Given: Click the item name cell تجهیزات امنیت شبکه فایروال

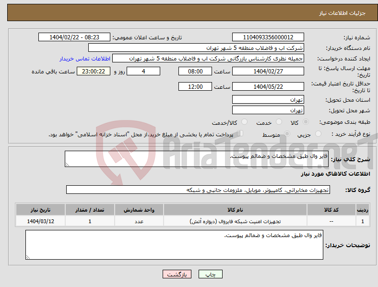Looking at the screenshot, I should click(235, 221).
